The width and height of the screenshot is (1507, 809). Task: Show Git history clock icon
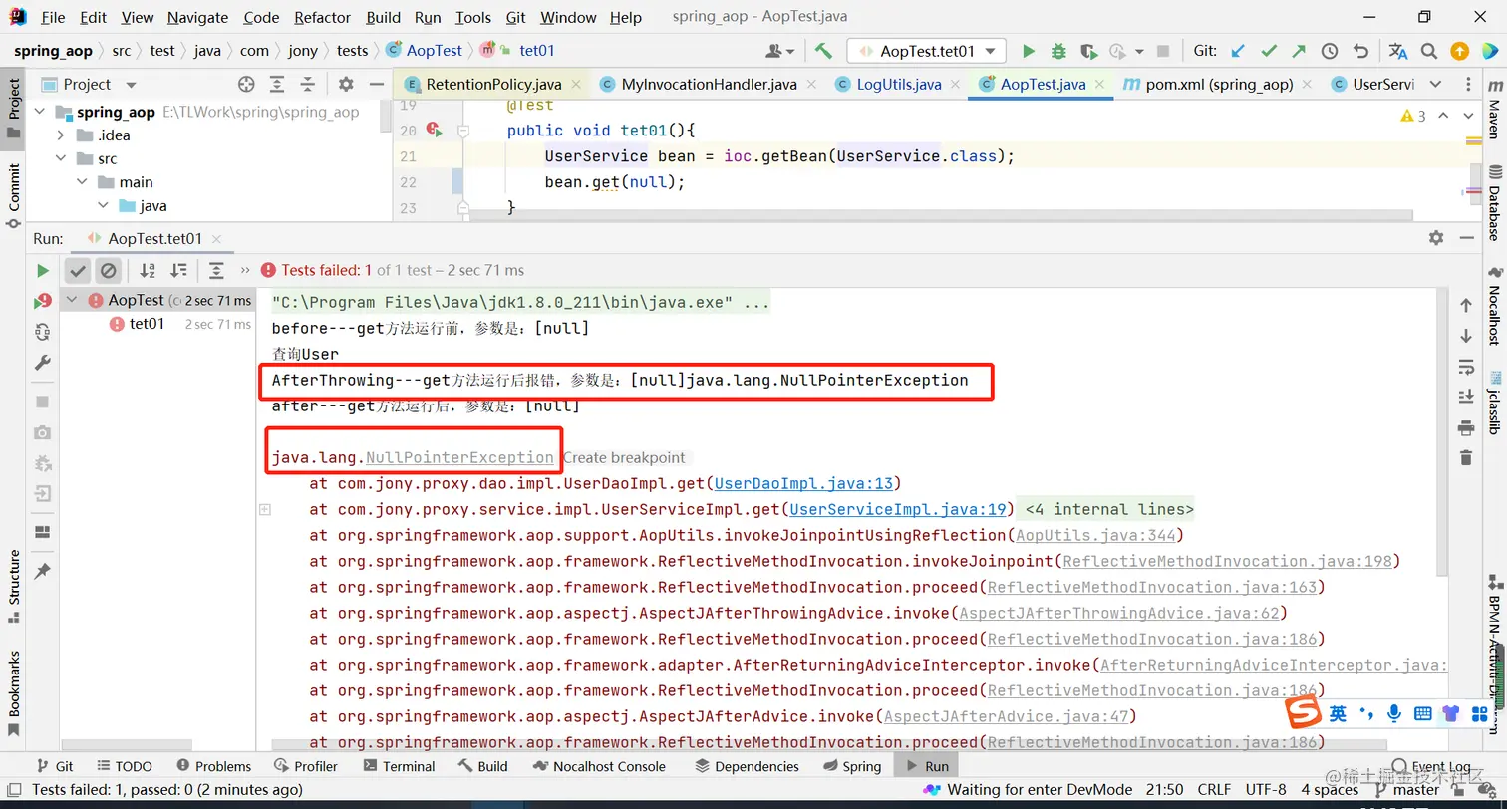click(x=1330, y=51)
